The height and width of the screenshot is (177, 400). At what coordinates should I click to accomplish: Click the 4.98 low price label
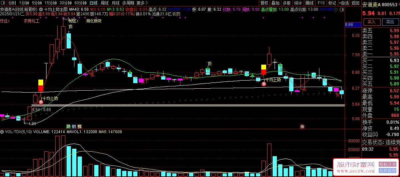coord(32,124)
